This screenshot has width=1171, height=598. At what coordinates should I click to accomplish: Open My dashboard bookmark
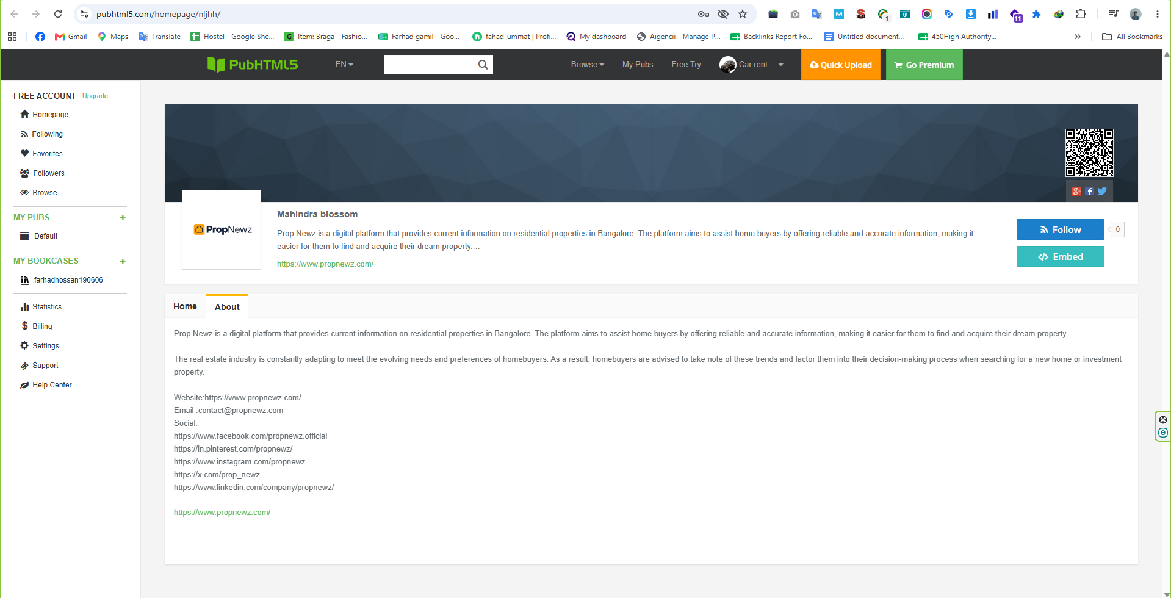pyautogui.click(x=596, y=37)
